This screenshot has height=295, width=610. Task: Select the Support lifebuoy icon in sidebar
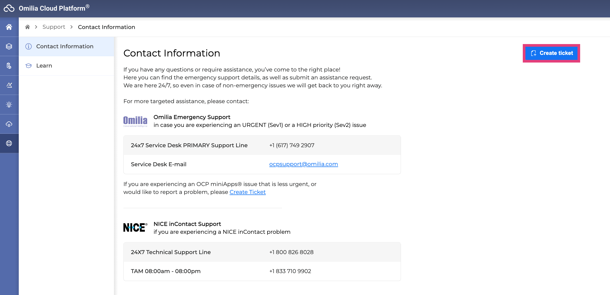(x=9, y=143)
